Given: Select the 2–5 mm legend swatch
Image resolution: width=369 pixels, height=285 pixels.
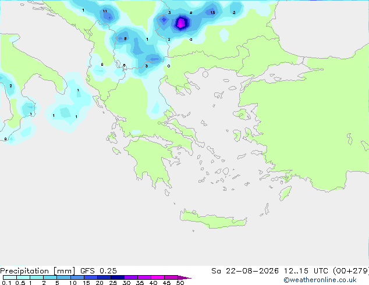Looking at the screenshot, I should 50,277.
